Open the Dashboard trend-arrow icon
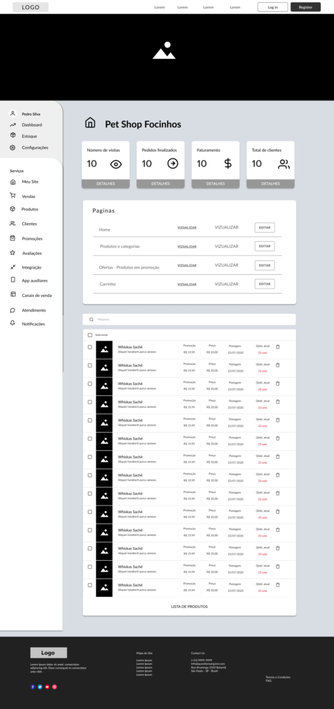334x709 pixels. [12, 125]
